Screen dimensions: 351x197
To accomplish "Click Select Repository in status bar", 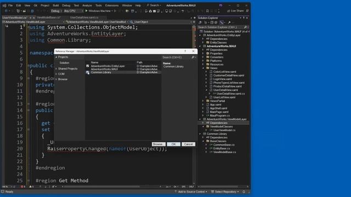I will tap(225, 192).
